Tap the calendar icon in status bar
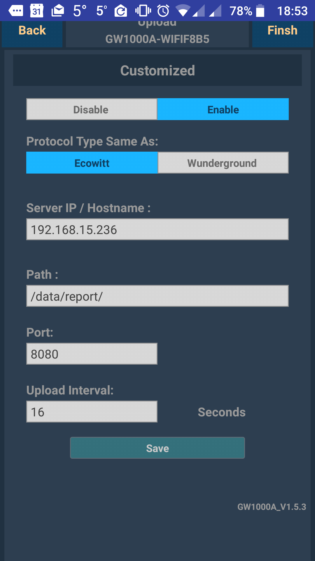315x561 pixels. pos(37,11)
